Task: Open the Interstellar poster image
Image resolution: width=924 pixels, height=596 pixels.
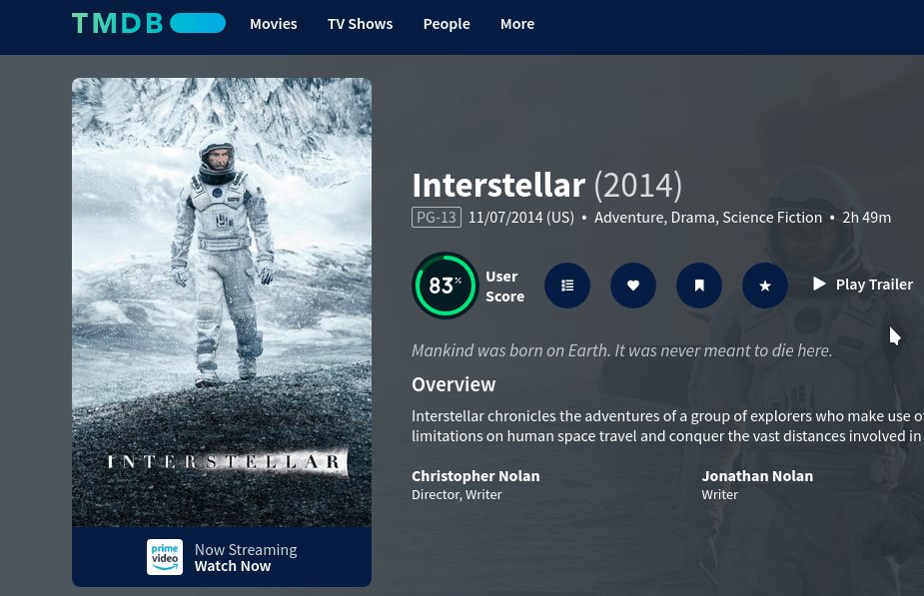Action: (222, 302)
